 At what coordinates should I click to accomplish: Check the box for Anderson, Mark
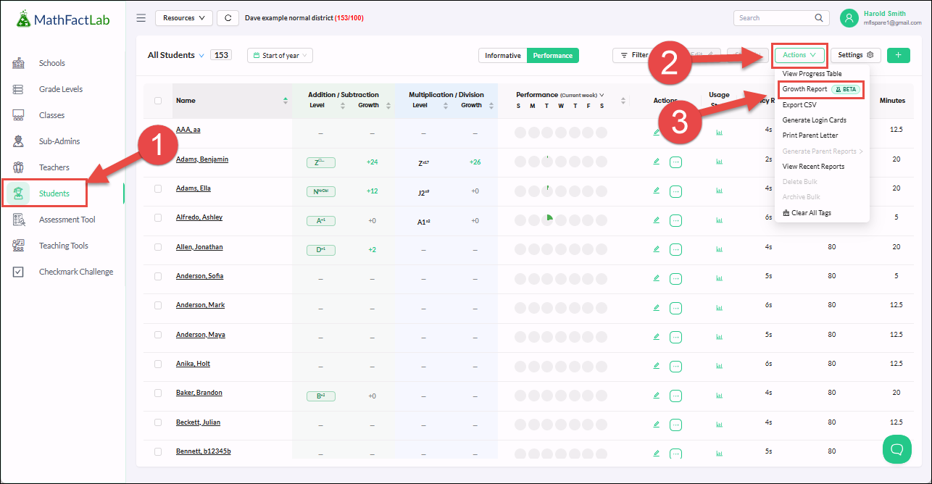click(158, 305)
